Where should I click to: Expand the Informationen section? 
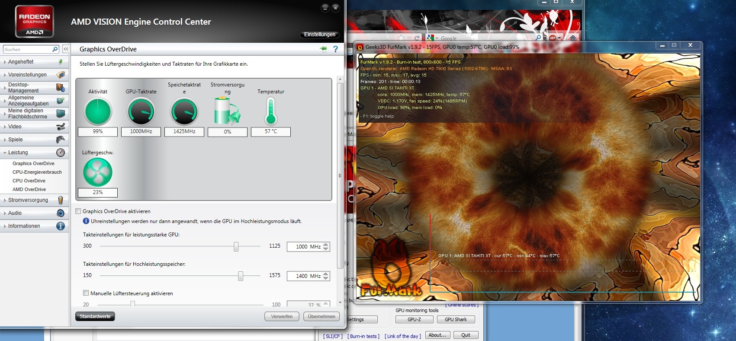point(5,226)
